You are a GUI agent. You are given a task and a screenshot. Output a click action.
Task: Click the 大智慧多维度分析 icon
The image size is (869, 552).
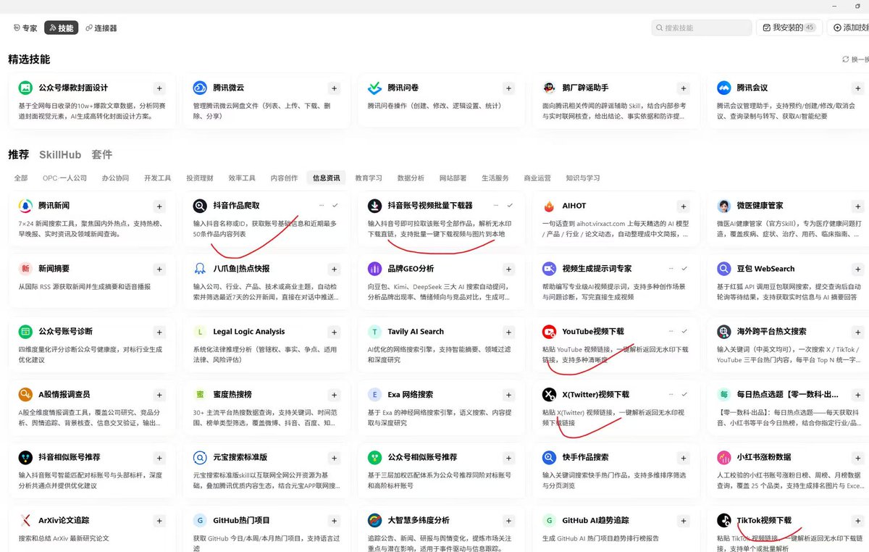tap(374, 520)
